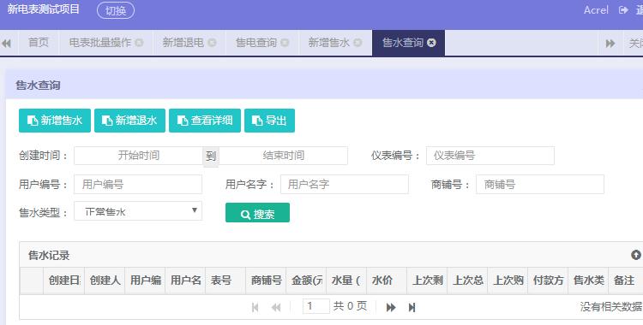Click the 新增售水 button
The height and width of the screenshot is (325, 643).
tap(55, 121)
